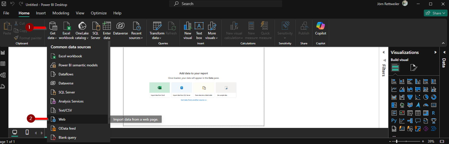This screenshot has height=144, width=449.
Task: Expand the Data pane
Action: pos(444,52)
